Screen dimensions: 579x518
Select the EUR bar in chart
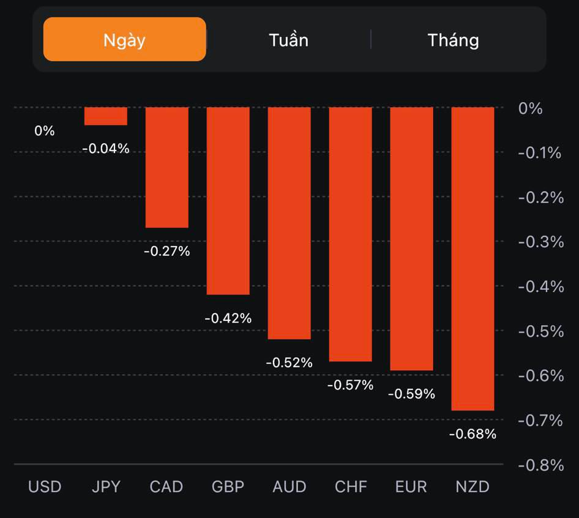(x=411, y=239)
